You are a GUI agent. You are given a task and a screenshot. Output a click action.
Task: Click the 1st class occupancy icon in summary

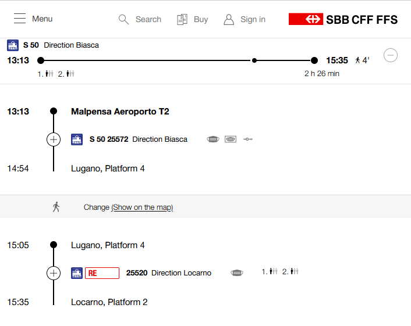tap(49, 74)
